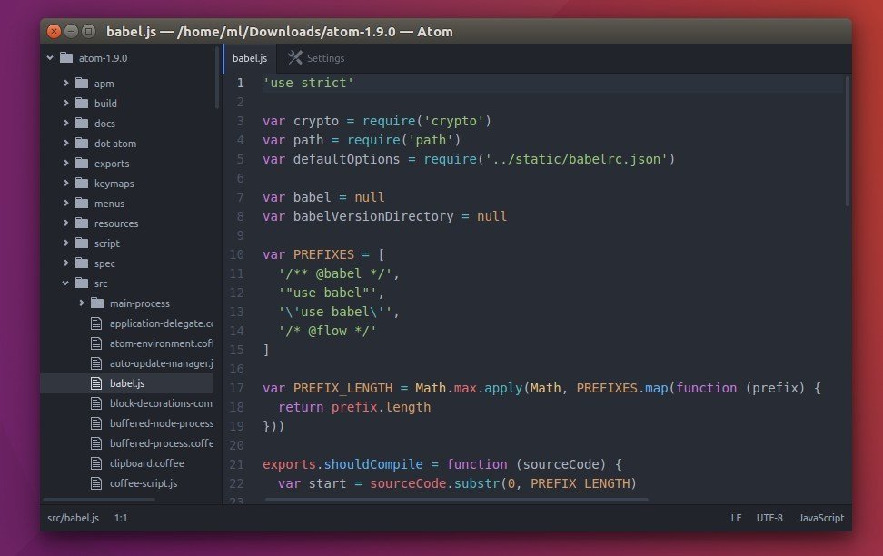Click the folder icon of the src directory

coord(82,283)
